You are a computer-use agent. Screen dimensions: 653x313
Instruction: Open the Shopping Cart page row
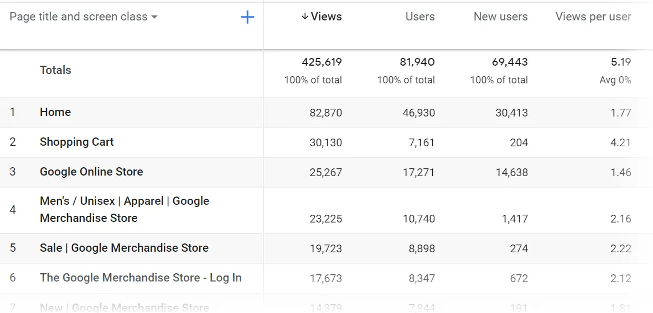(77, 142)
